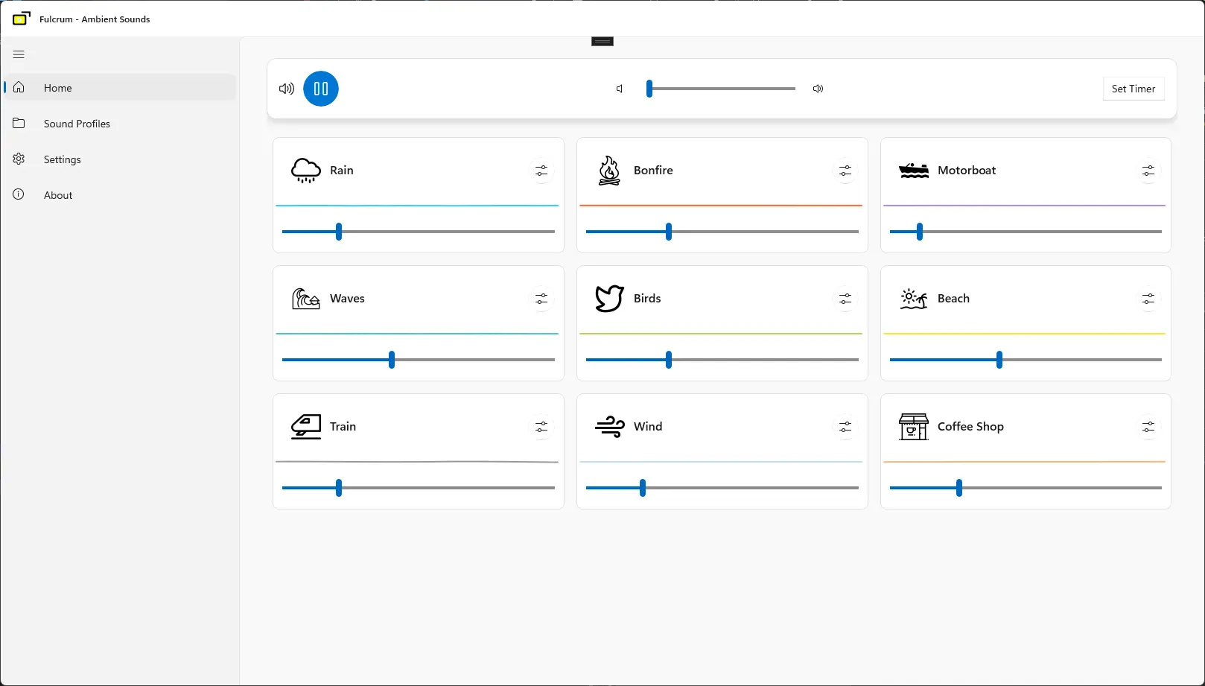Click the Waves icon
Screen dimensions: 1205x686
pos(305,298)
